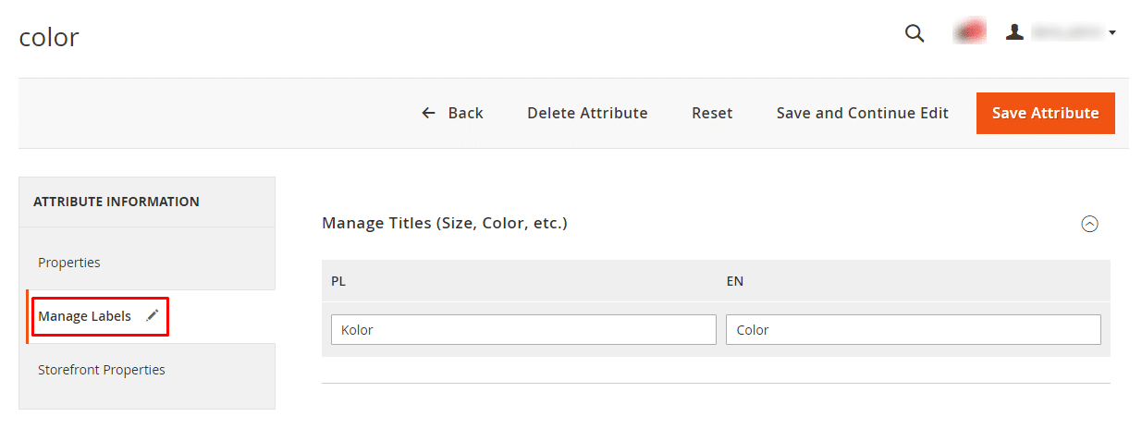
Task: Click the EN column header
Action: 735,280
